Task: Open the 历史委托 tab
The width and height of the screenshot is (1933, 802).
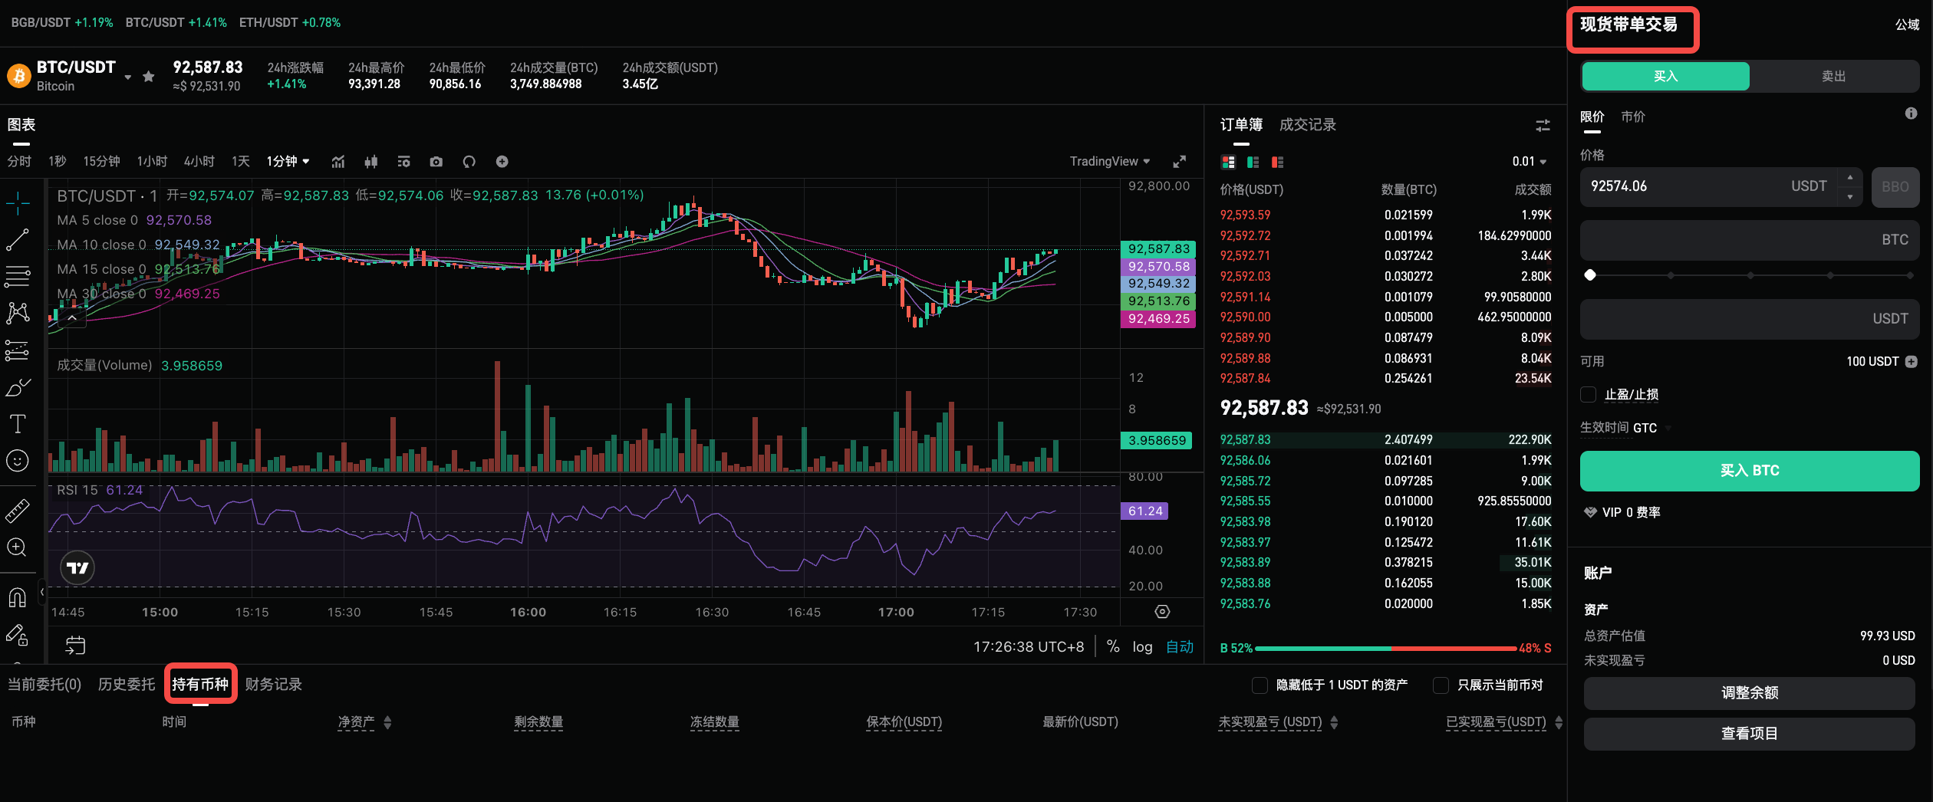Action: tap(127, 685)
